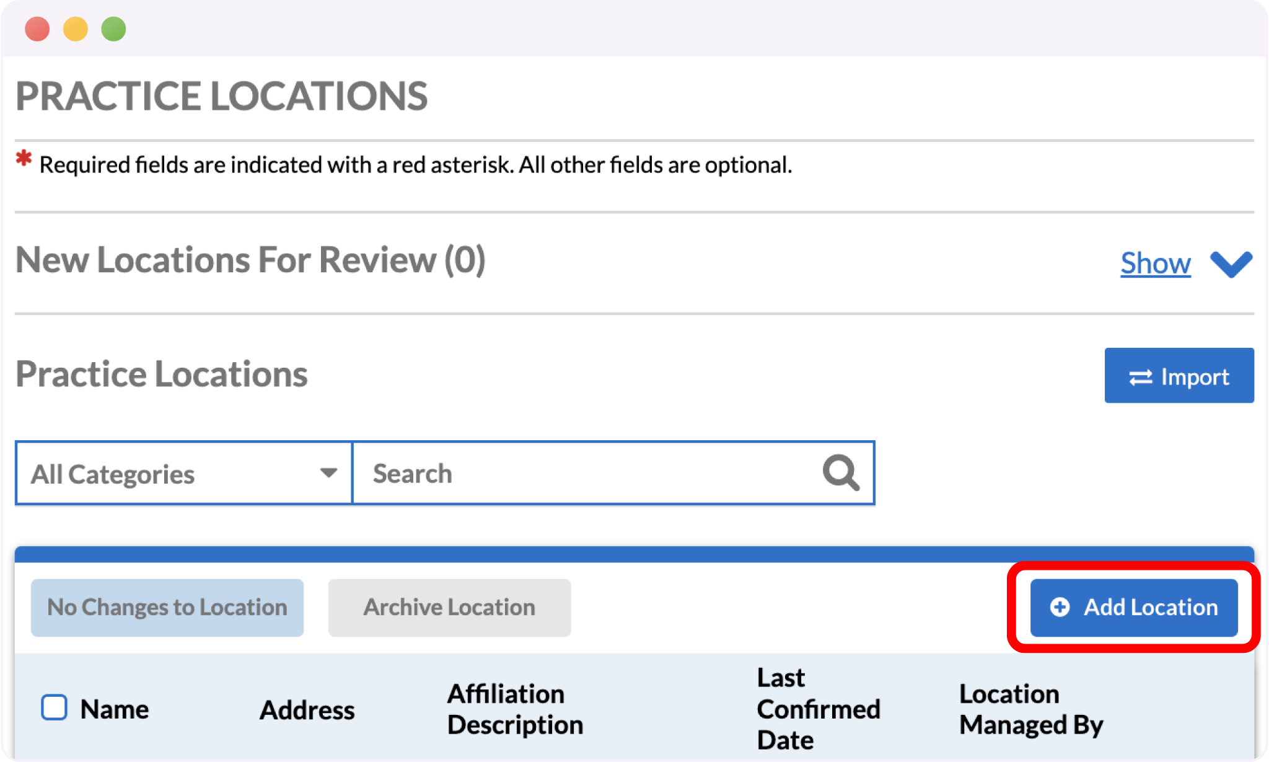Viewport: 1269px width, 762px height.
Task: Click the plus icon in Add Location
Action: point(1060,607)
